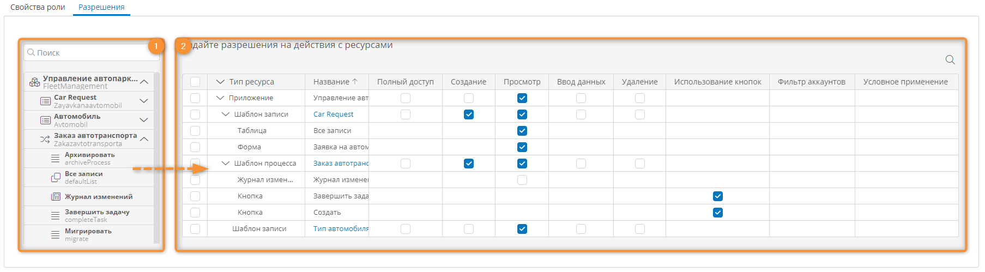Click the Журнал изменений icon in the tree

pyautogui.click(x=56, y=197)
